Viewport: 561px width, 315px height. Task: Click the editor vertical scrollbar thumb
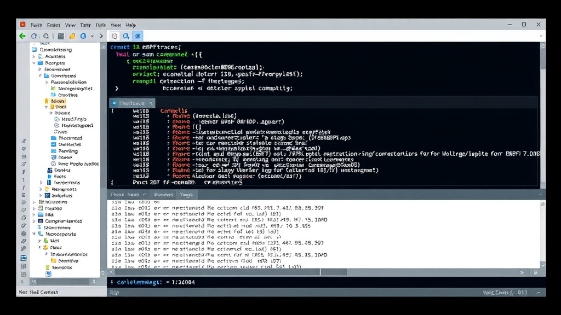point(543,59)
